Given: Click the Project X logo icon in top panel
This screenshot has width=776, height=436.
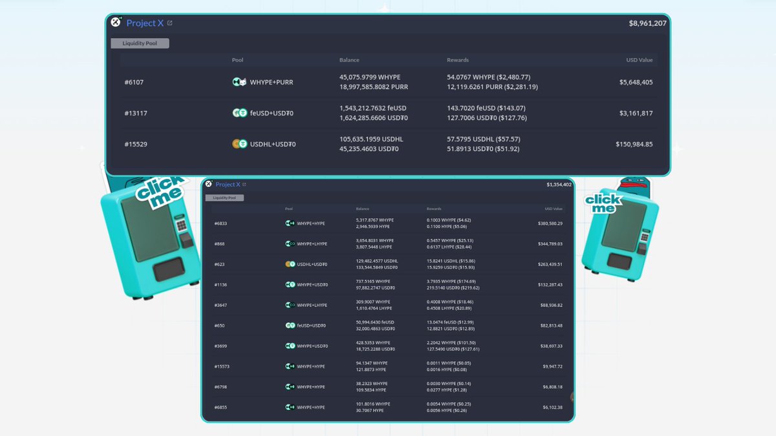Looking at the screenshot, I should coord(116,22).
